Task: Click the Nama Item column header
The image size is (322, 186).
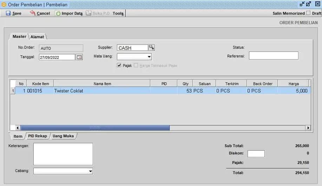Action: point(102,84)
